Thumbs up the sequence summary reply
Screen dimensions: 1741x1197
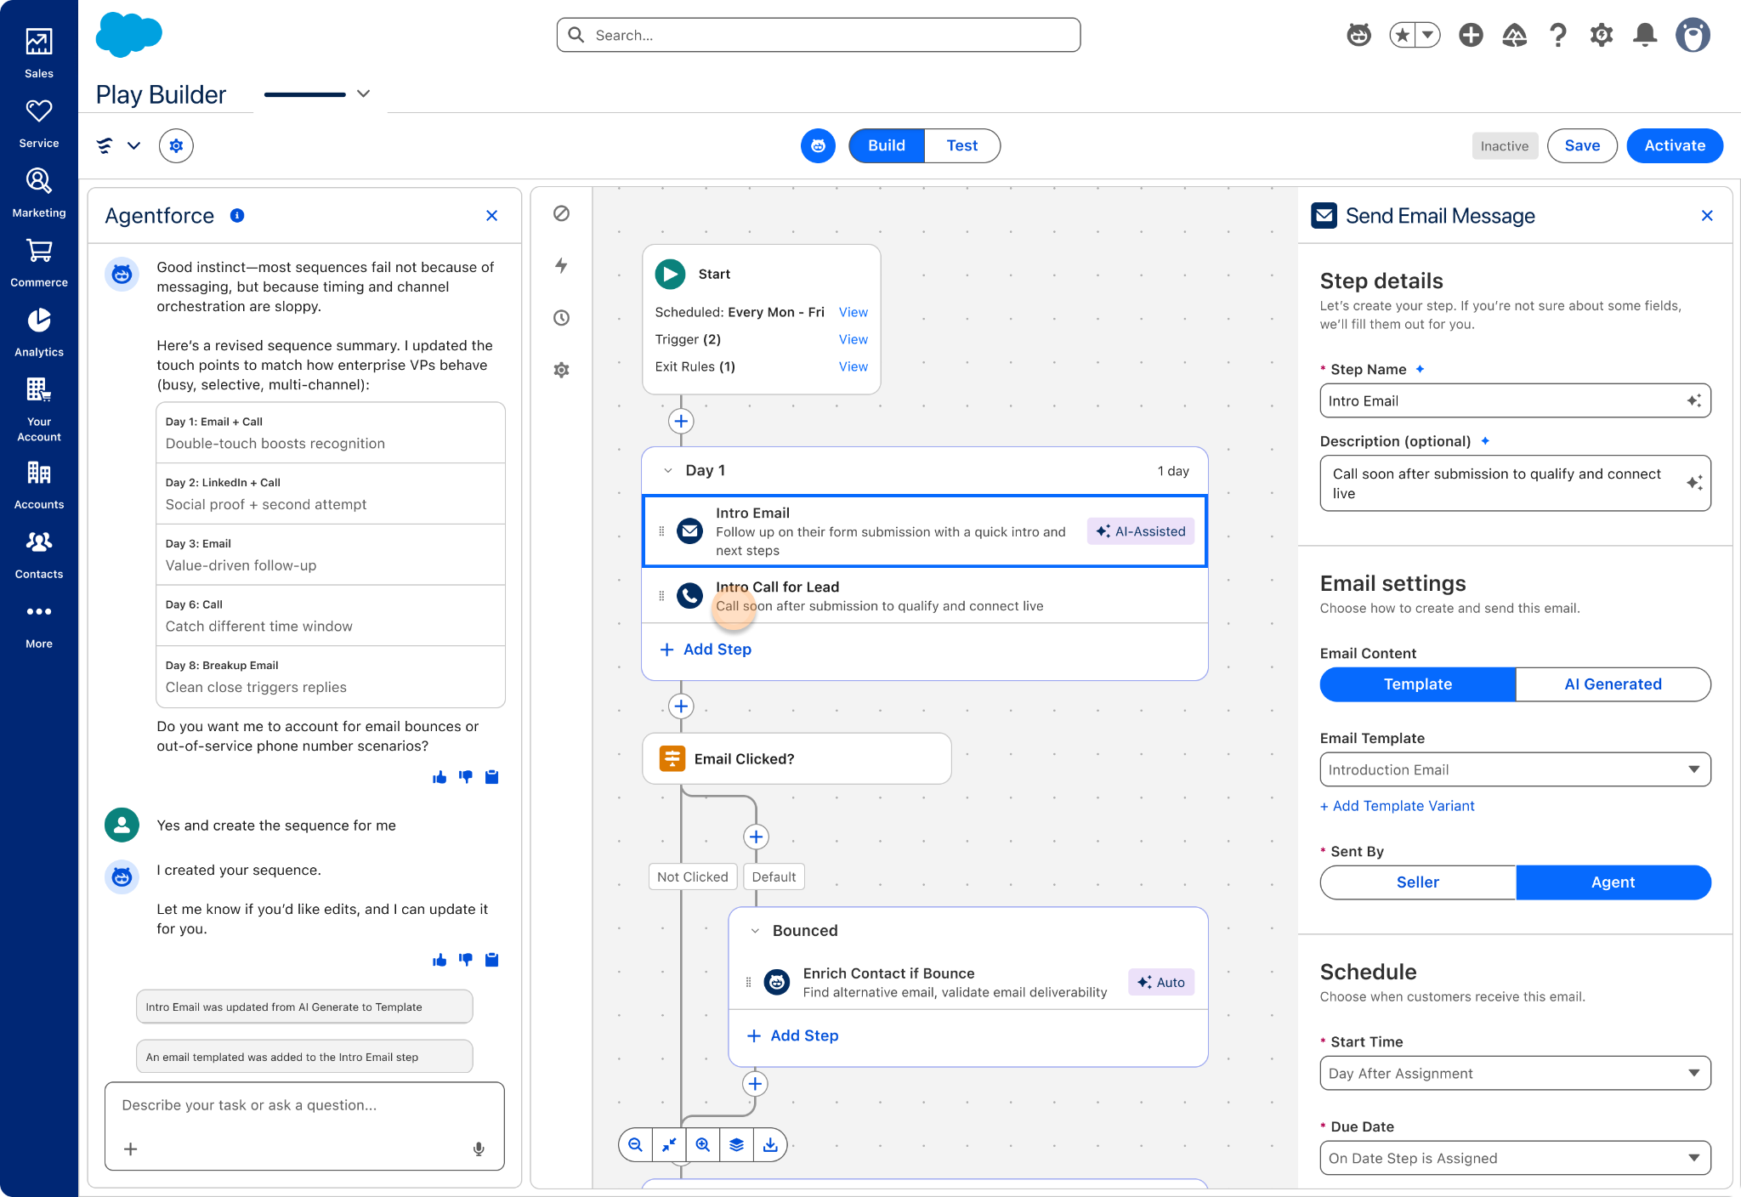(440, 777)
